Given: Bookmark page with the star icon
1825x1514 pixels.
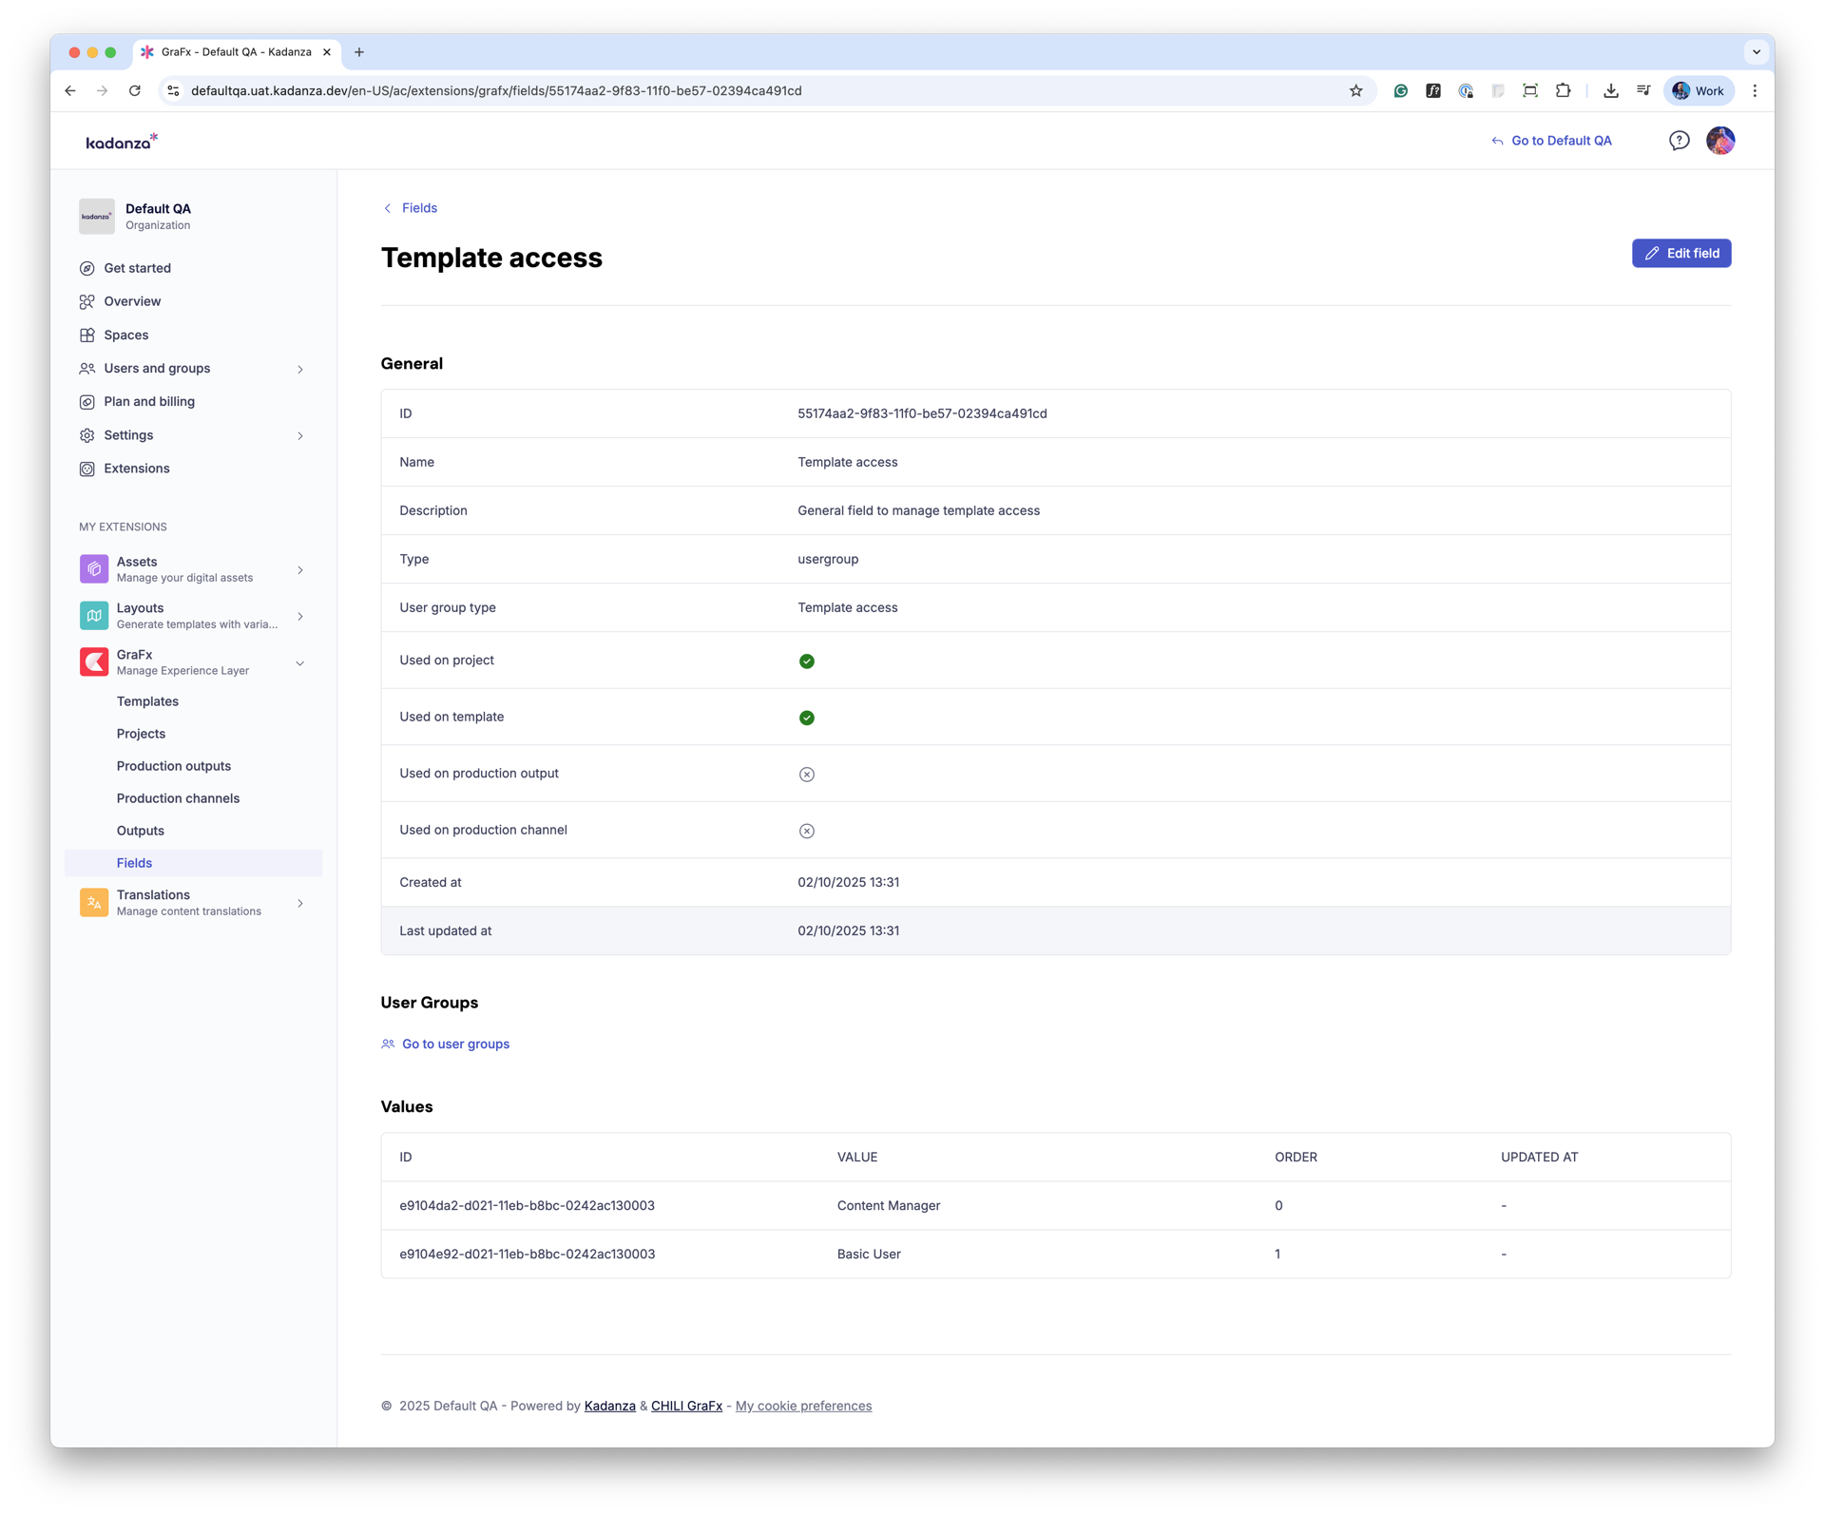Looking at the screenshot, I should [x=1355, y=91].
